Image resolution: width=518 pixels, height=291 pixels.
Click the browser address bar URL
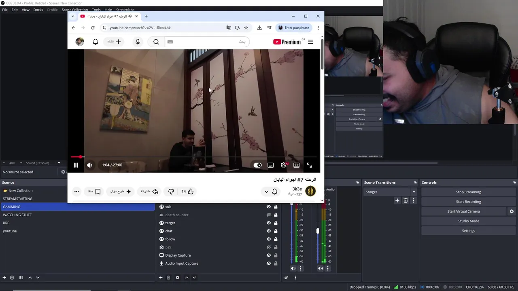click(x=140, y=28)
